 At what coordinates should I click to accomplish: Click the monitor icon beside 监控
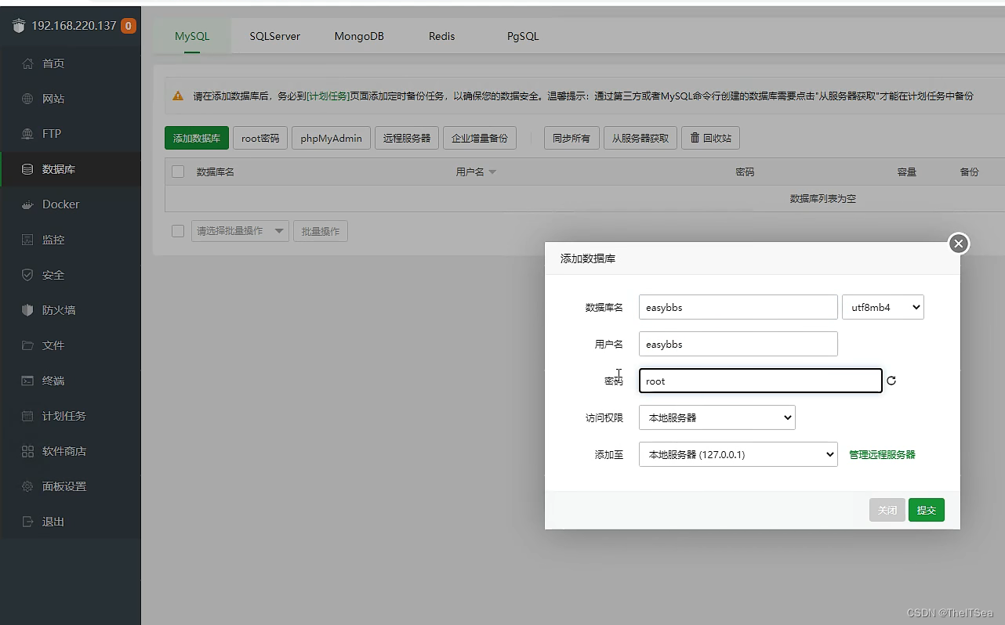coord(28,240)
